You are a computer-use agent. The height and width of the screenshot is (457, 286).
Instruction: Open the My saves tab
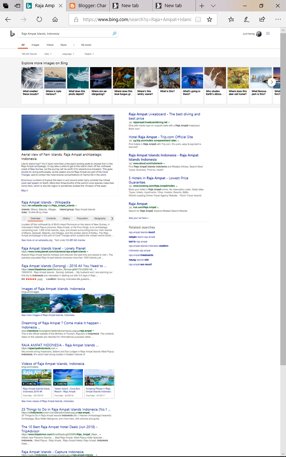pyautogui.click(x=86, y=45)
